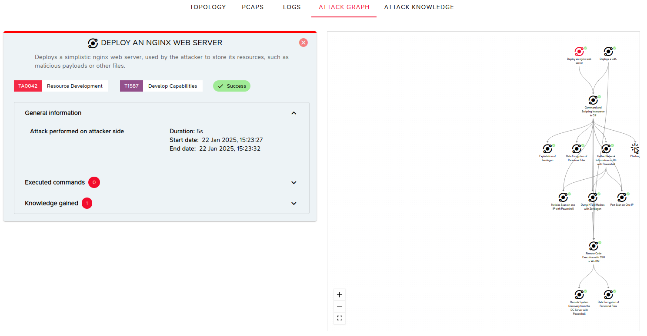This screenshot has width=647, height=336.
Task: Select Remote Code Execution with SSH node
Action: click(x=594, y=246)
